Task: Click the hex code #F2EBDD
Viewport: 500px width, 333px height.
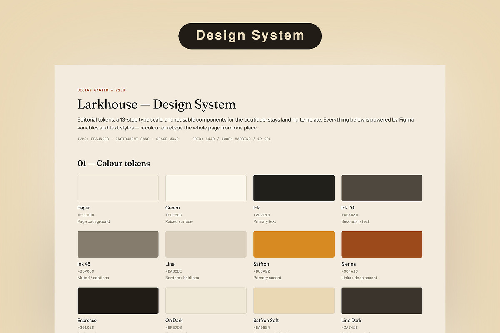Action: pos(86,215)
